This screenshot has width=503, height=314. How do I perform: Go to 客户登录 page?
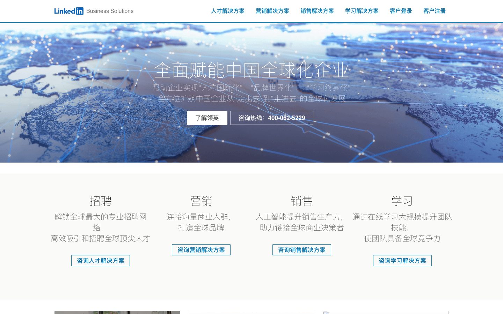(401, 11)
